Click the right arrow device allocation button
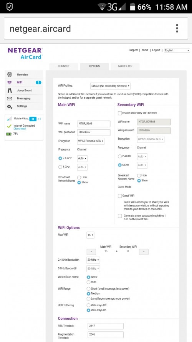This screenshot has height=342, width=192. coord(144,252)
